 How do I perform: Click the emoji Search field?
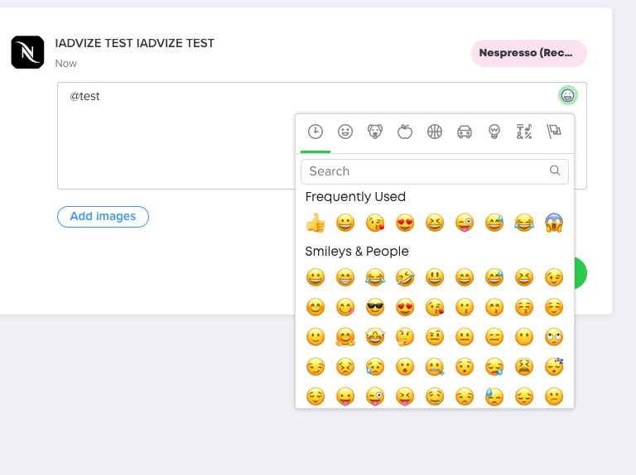[x=435, y=171]
